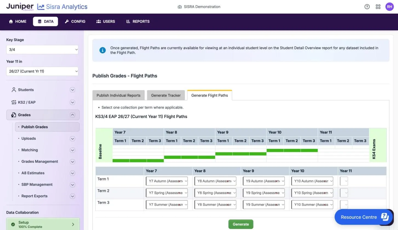Viewport: 398px width, 230px height.
Task: Open the Year 11 in dropdown
Action: [x=42, y=71]
